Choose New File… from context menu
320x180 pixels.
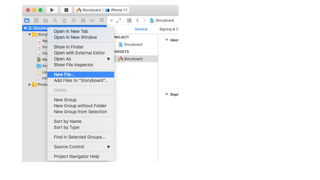tap(64, 74)
